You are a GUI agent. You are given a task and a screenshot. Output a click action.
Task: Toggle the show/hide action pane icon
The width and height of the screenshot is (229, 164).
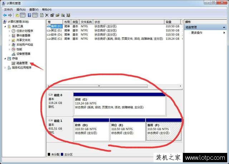(x=35, y=15)
